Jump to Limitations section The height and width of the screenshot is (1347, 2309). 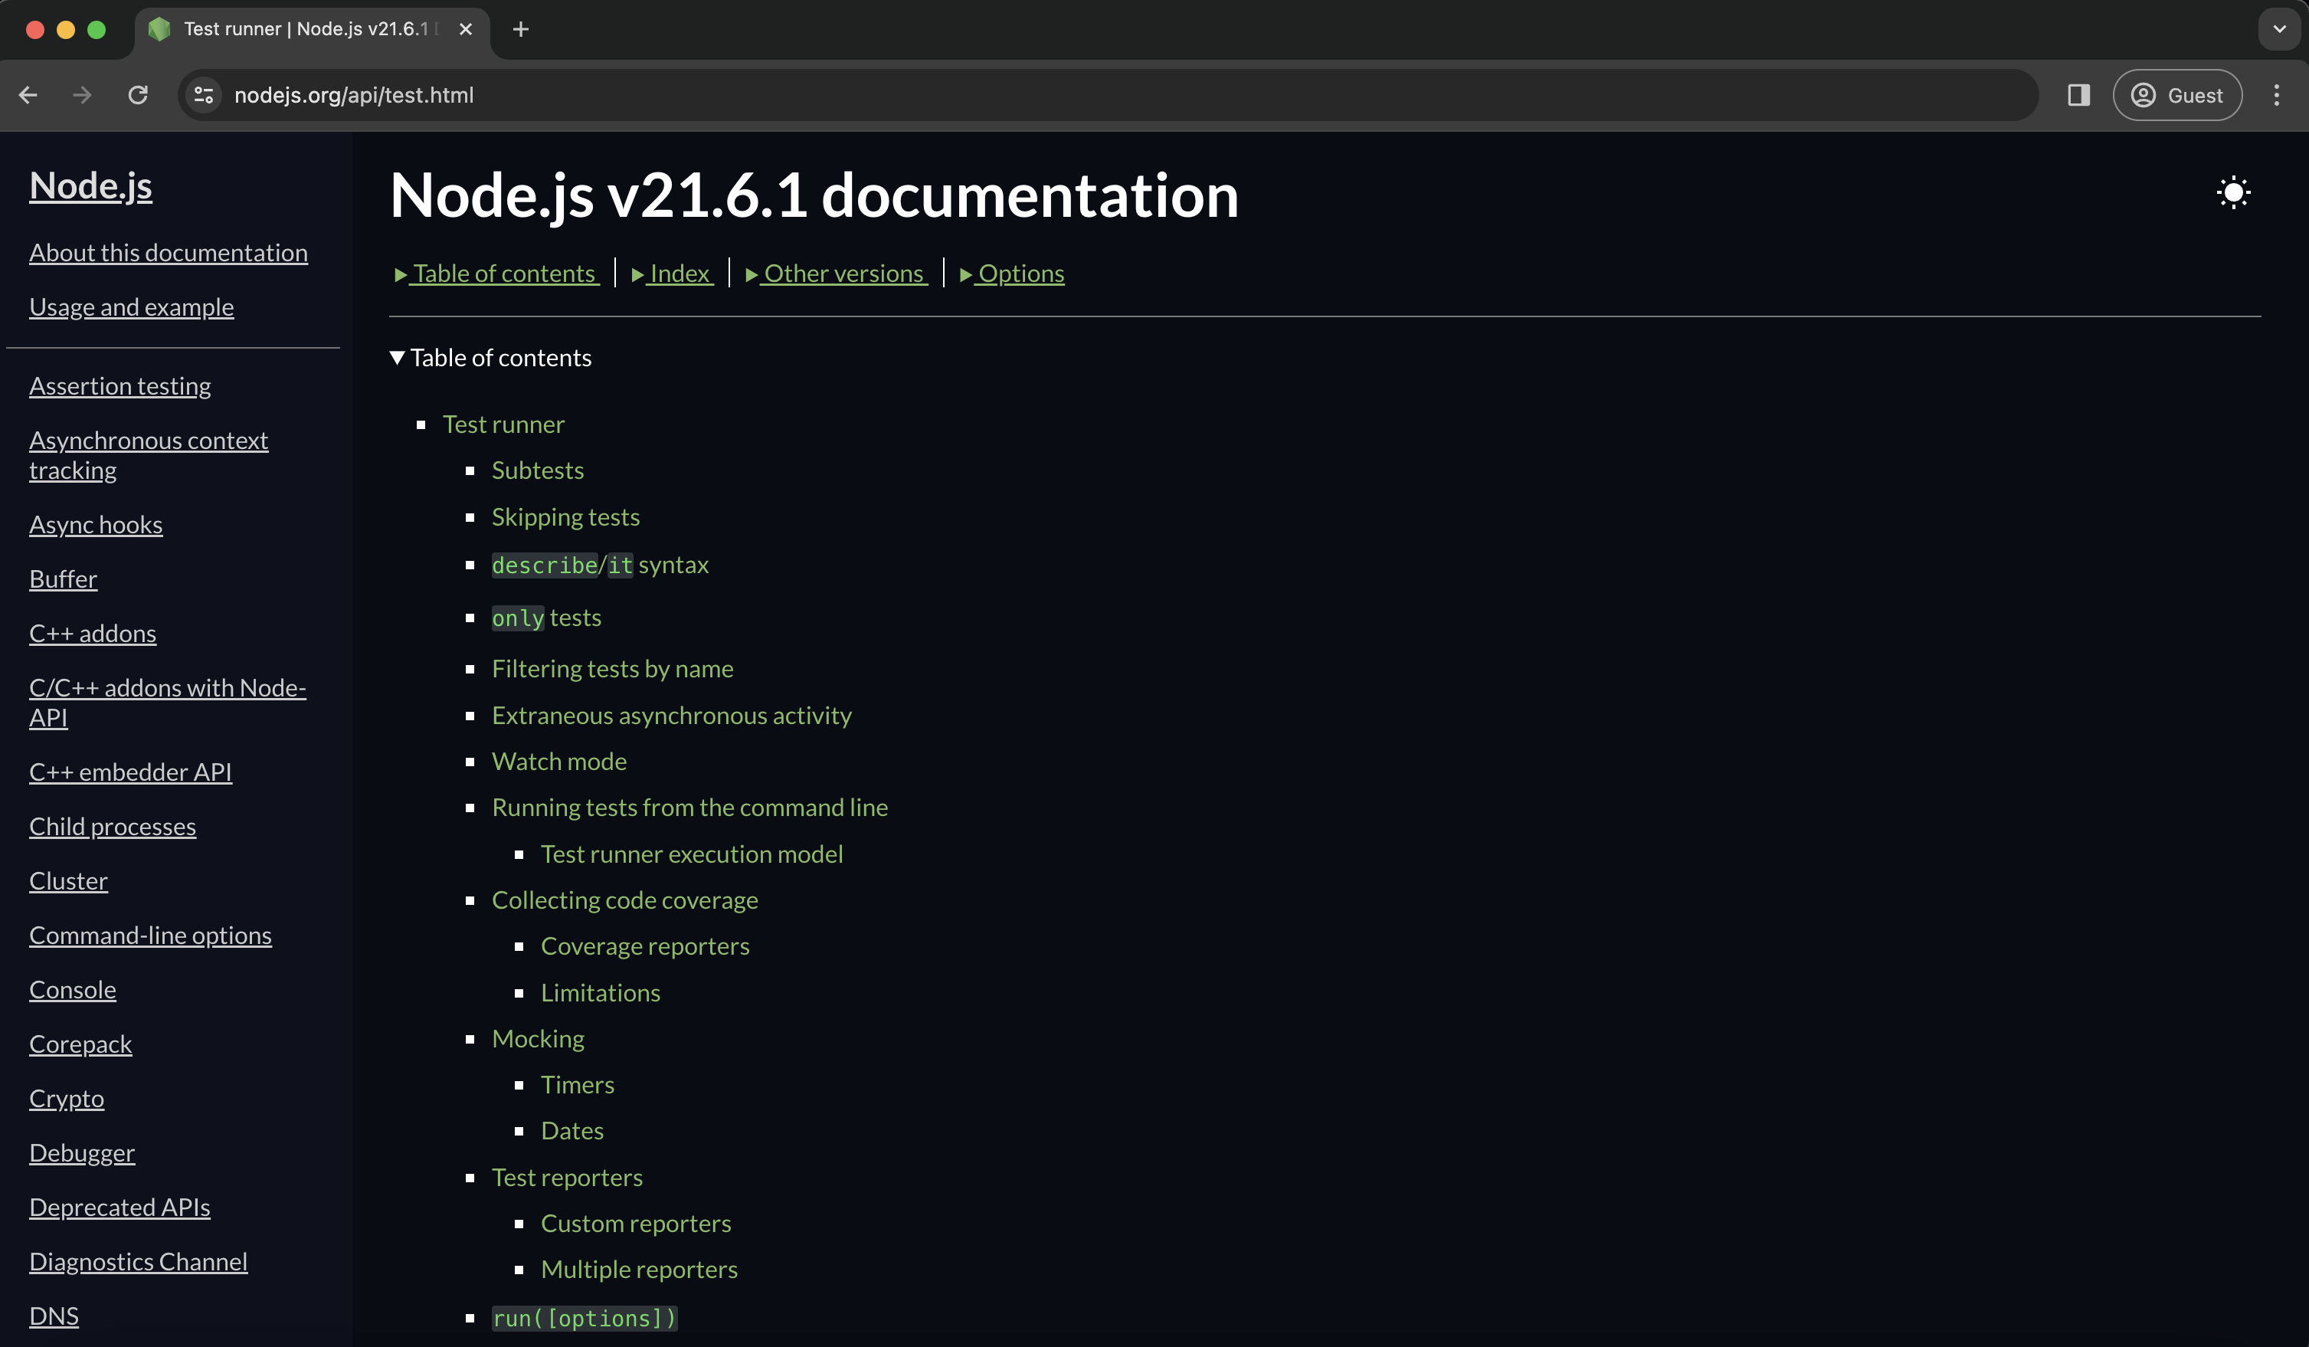(600, 992)
